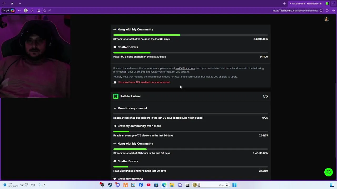Click the site info lock icon in address bar
The image size is (337, 189).
[x=321, y=10]
